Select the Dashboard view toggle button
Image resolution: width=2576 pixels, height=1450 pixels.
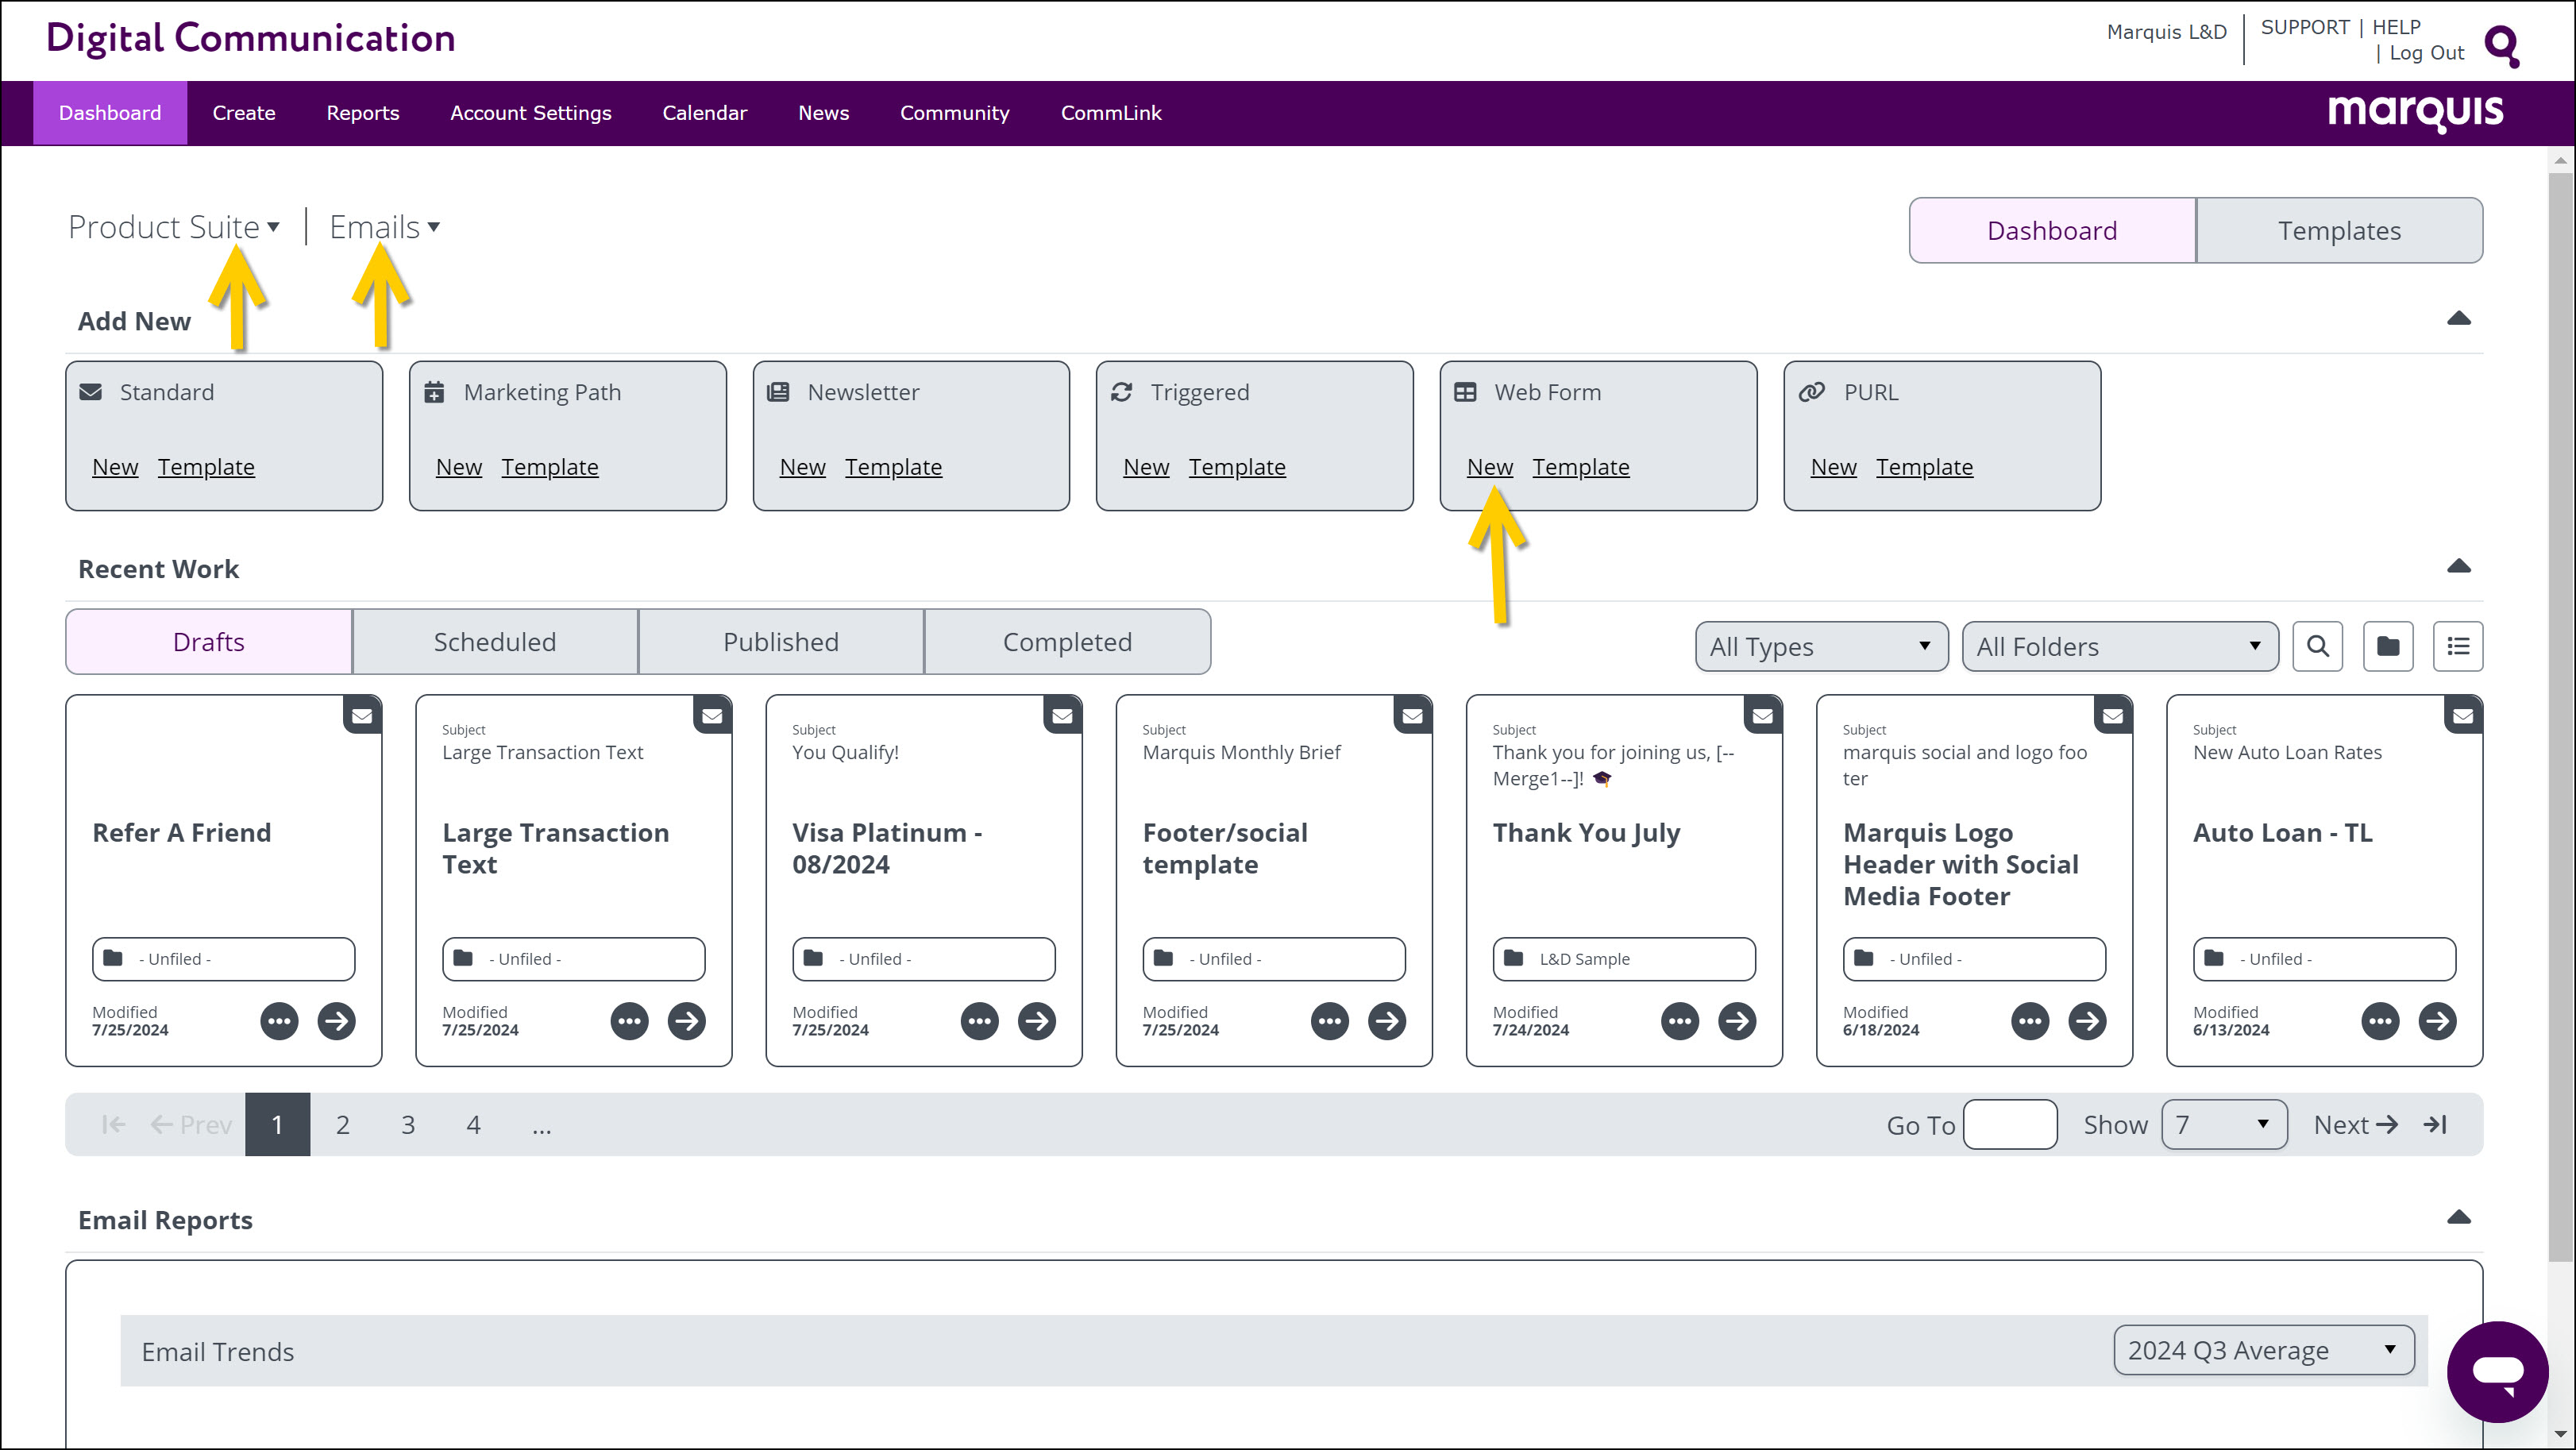[x=2052, y=231]
